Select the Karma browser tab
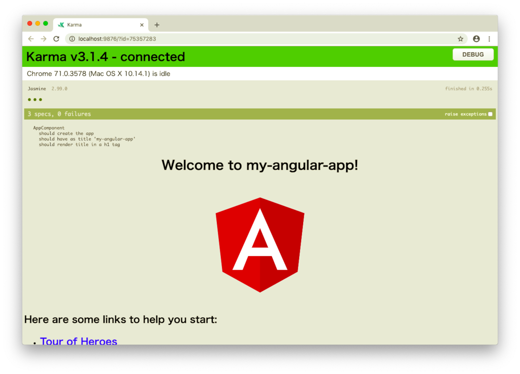 point(101,25)
